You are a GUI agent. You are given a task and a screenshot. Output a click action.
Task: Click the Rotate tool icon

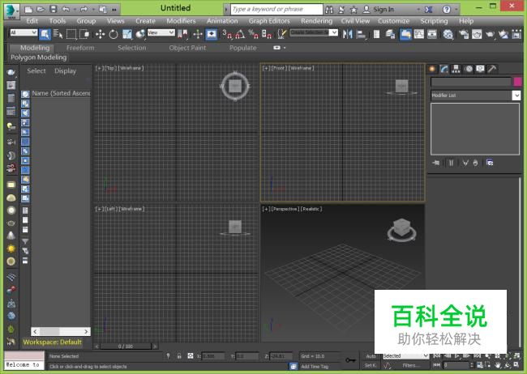tap(114, 34)
